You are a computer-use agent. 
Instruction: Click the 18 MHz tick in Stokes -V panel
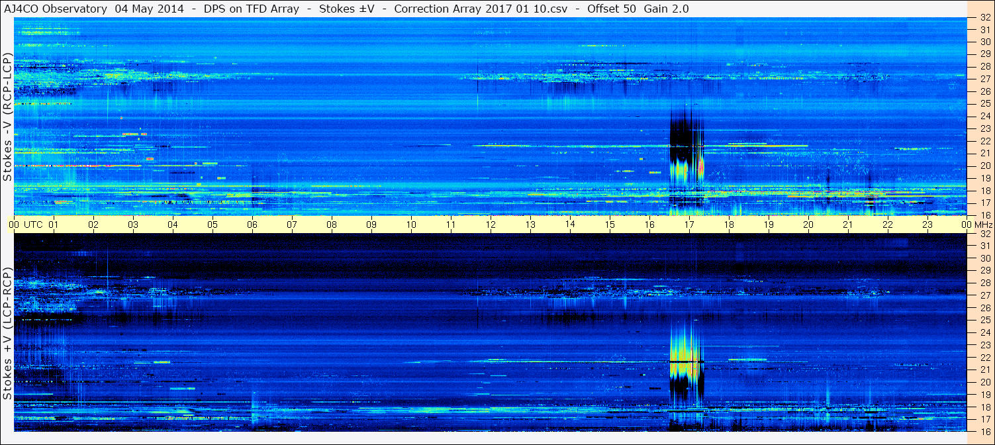(984, 190)
